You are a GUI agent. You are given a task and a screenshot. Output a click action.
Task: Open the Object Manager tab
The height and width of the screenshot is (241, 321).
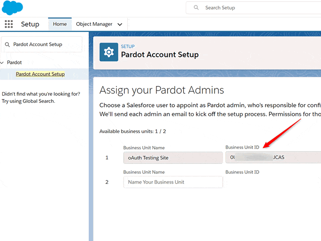pyautogui.click(x=94, y=24)
